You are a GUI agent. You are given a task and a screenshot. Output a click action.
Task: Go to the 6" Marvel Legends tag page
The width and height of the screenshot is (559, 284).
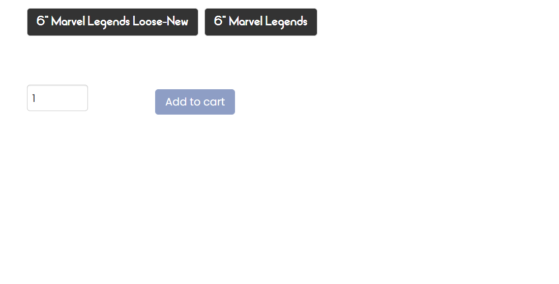[x=260, y=22]
